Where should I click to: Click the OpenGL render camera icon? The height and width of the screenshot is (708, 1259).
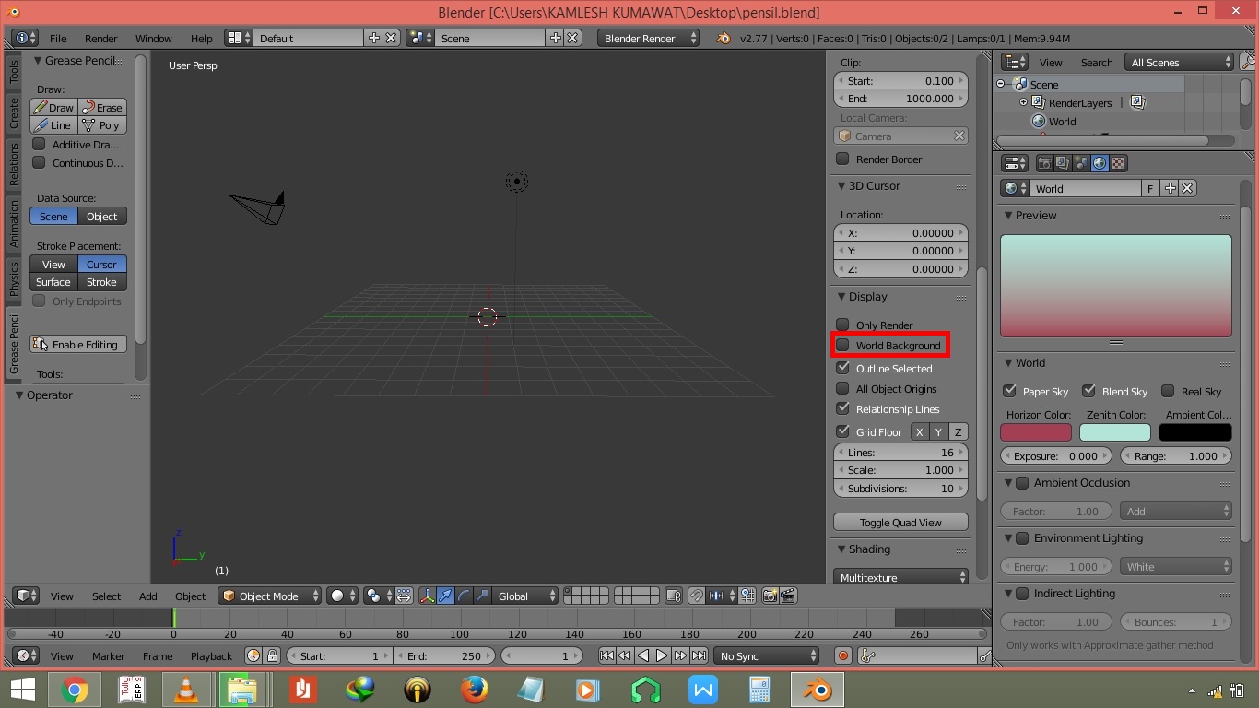coord(771,596)
